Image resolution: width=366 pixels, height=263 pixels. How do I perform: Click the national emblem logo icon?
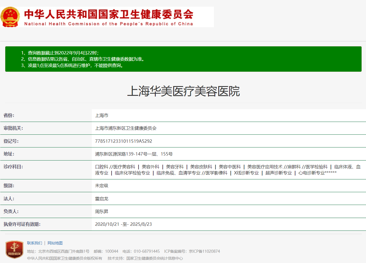(x=10, y=17)
